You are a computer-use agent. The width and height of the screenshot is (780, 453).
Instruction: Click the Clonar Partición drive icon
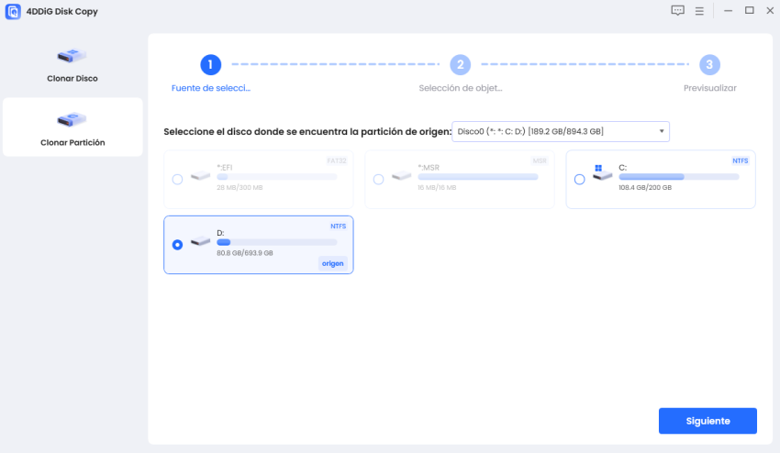click(72, 120)
